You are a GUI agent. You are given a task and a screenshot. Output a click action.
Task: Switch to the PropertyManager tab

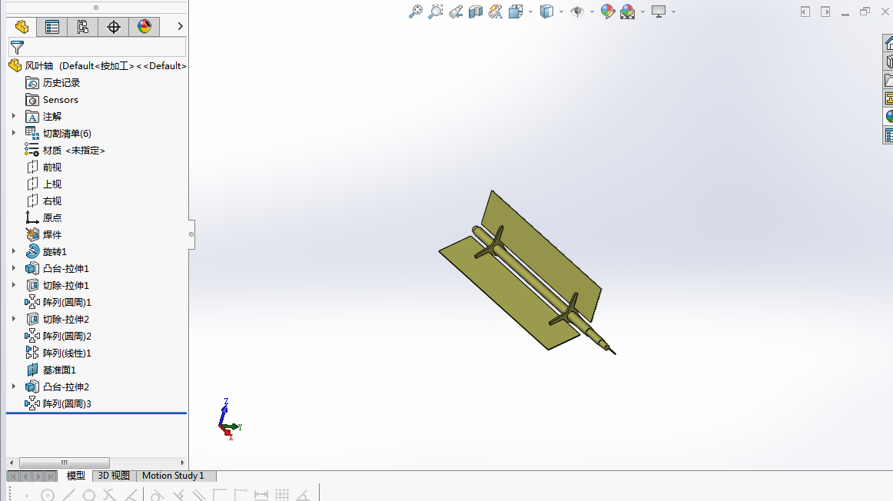point(51,27)
